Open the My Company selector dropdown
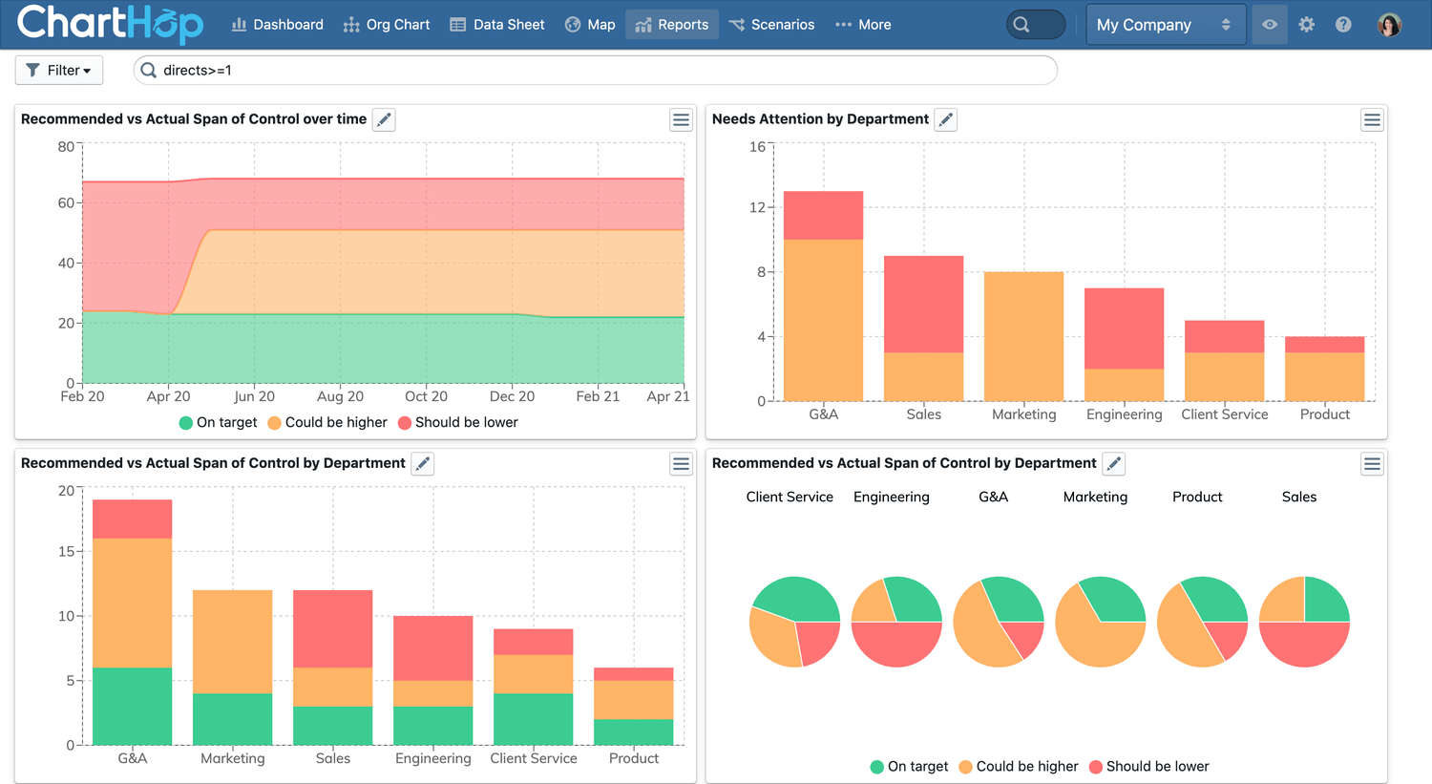The image size is (1432, 784). pyautogui.click(x=1165, y=25)
